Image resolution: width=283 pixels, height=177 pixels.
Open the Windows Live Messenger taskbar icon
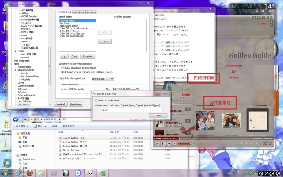[x=103, y=173]
